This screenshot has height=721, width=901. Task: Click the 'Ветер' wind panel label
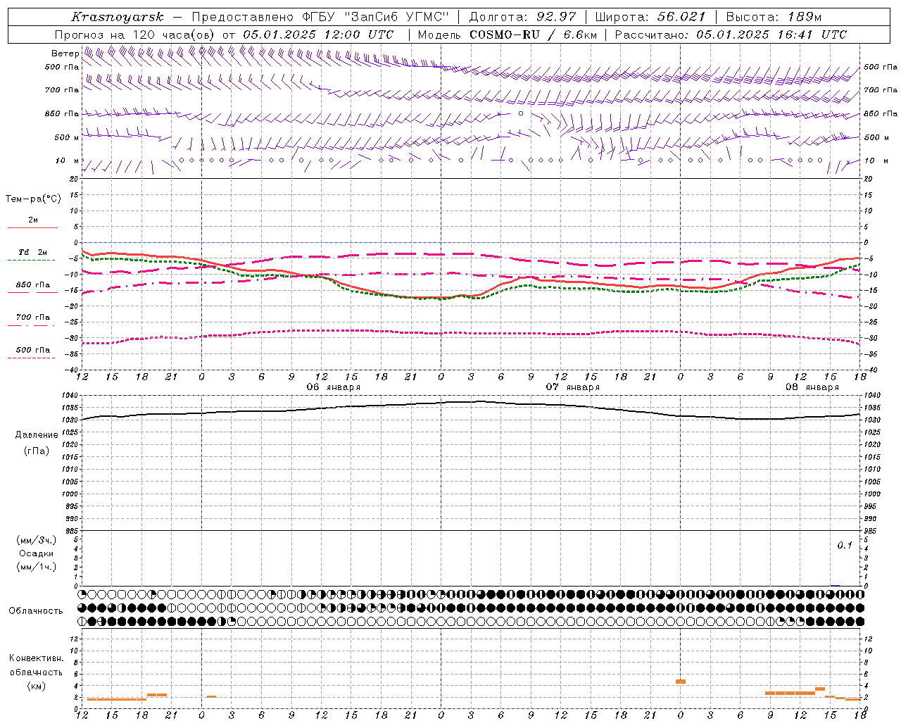pos(65,54)
